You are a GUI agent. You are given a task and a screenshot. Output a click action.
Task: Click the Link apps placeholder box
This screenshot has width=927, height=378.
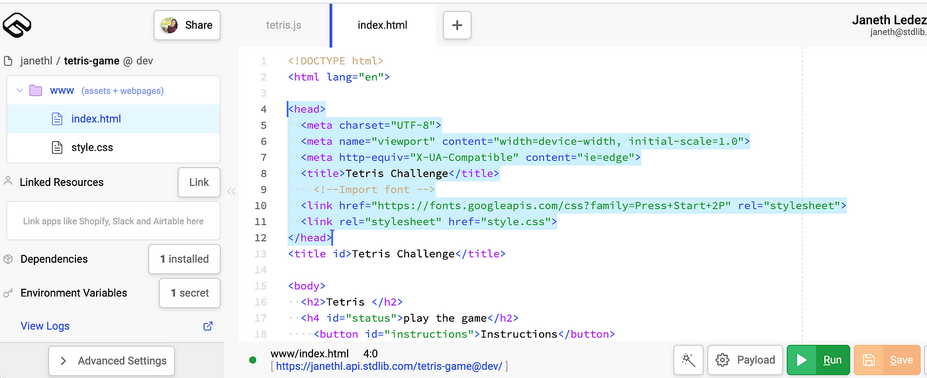[x=113, y=220]
